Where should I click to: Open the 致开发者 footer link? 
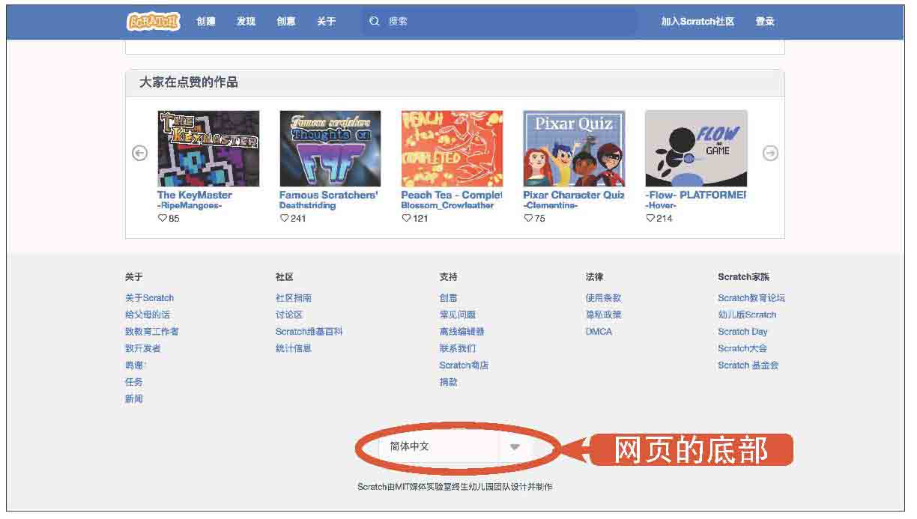pos(142,348)
